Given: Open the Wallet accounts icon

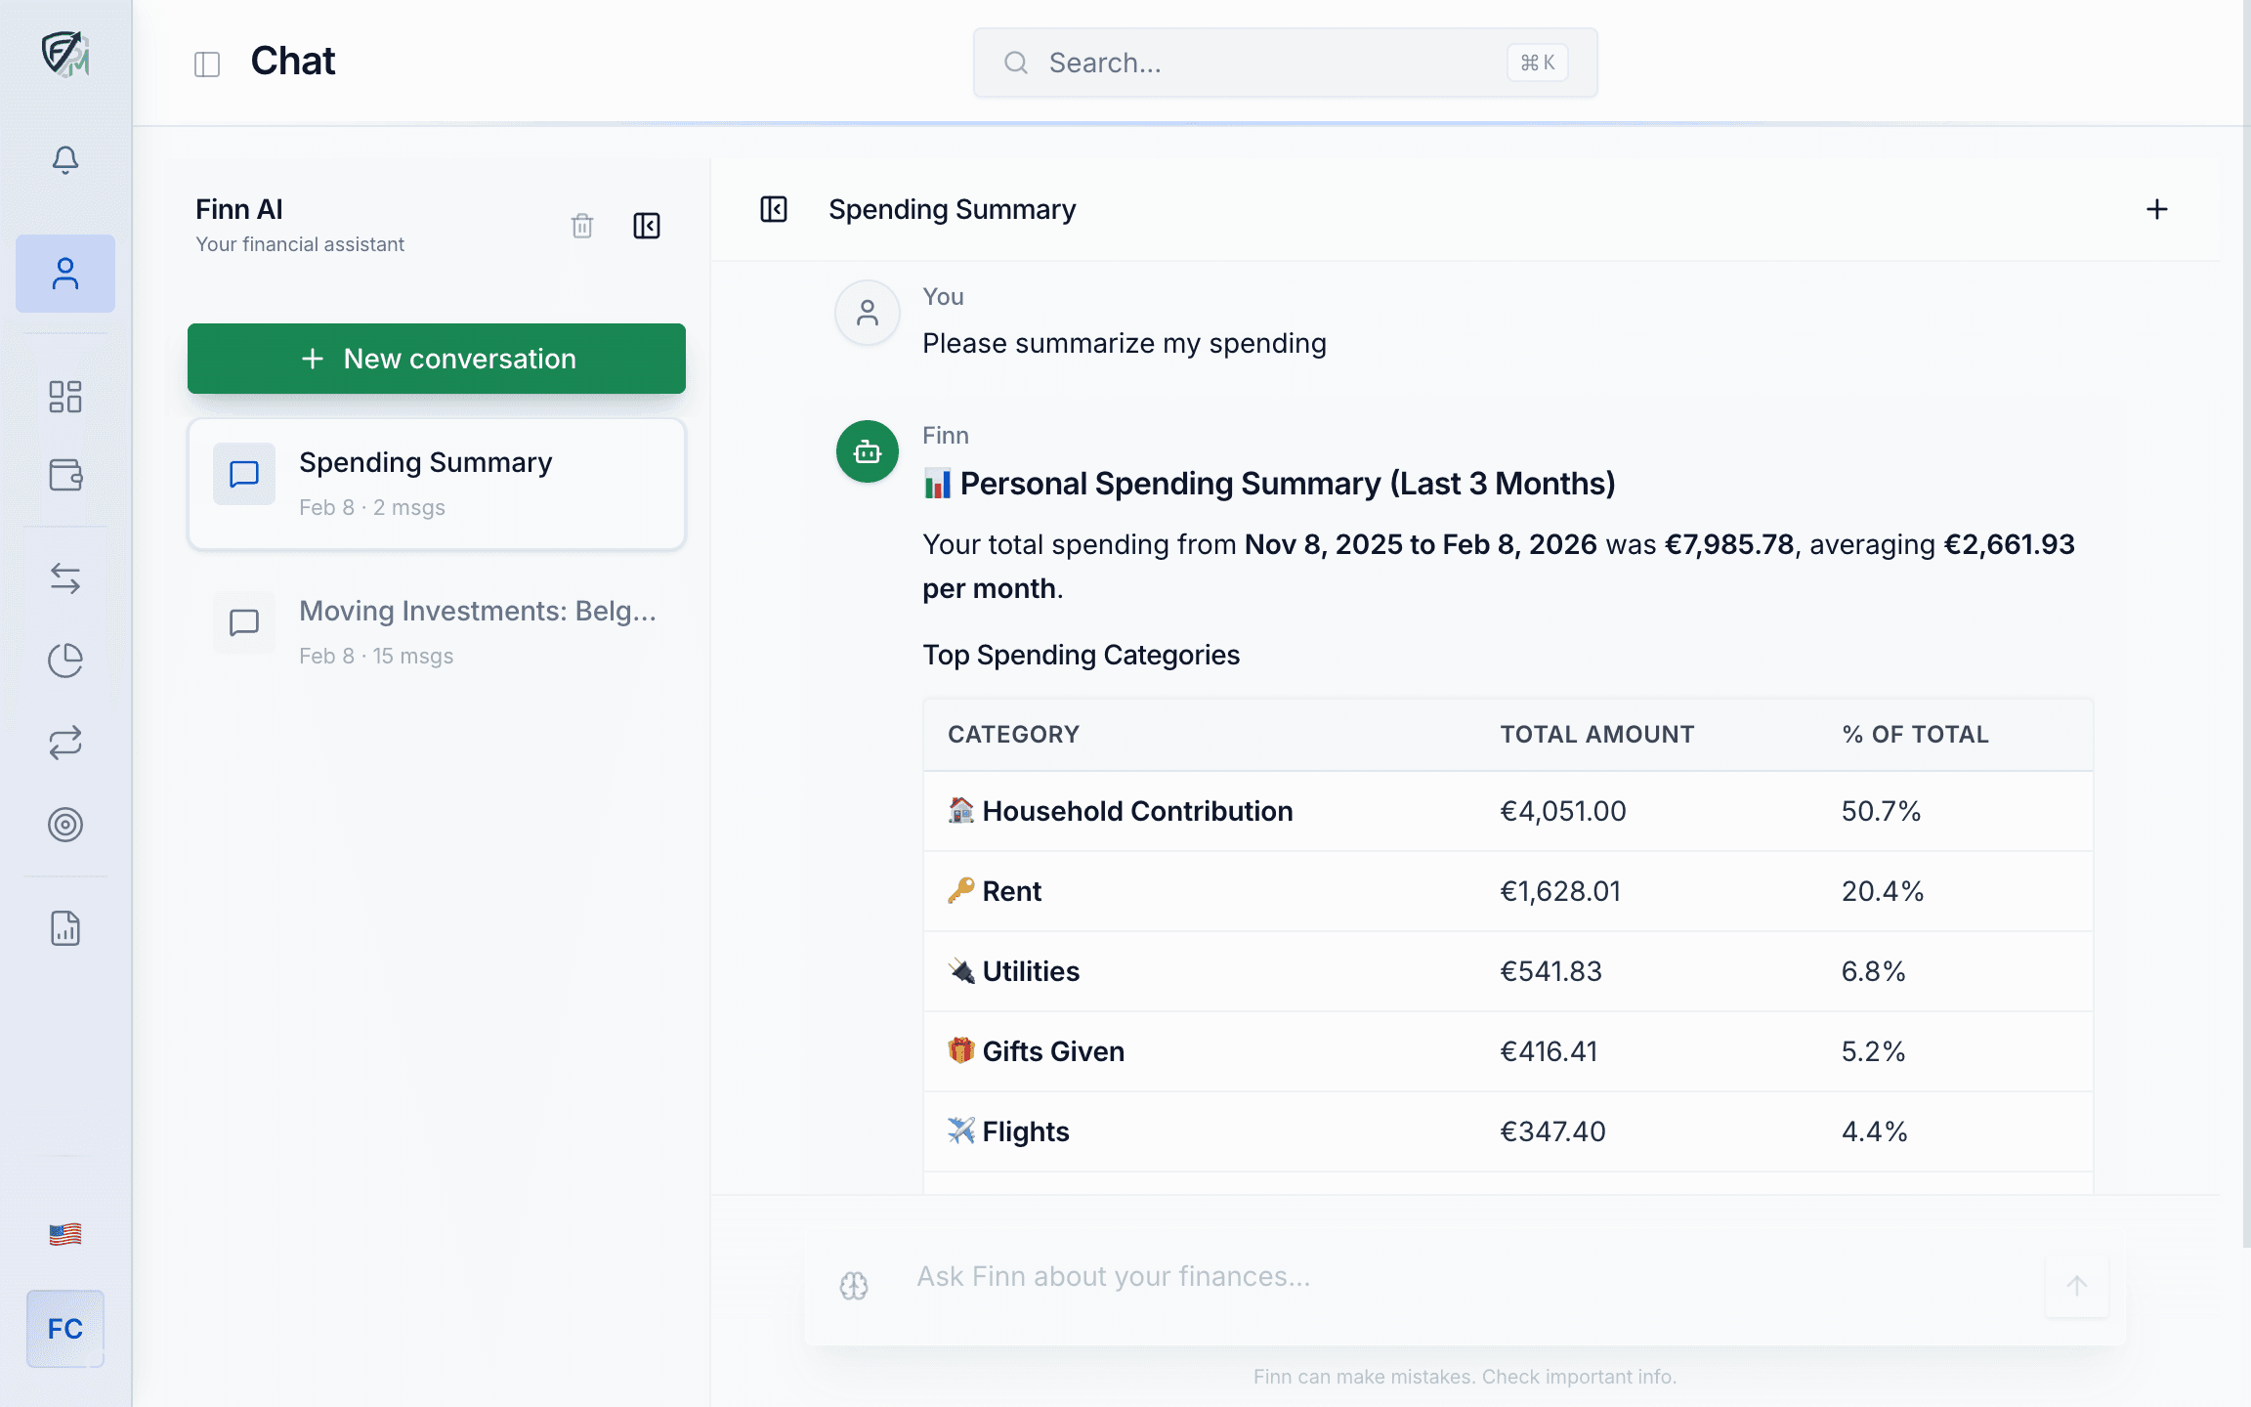Looking at the screenshot, I should click(65, 476).
